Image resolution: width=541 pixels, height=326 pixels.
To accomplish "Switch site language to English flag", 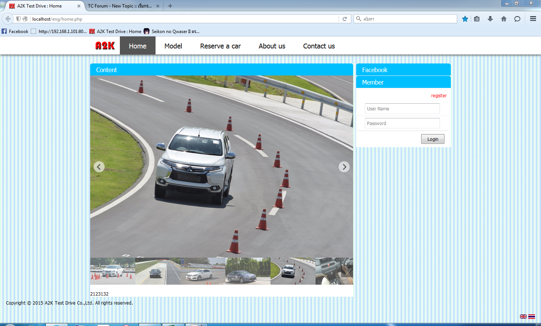I will click(523, 317).
